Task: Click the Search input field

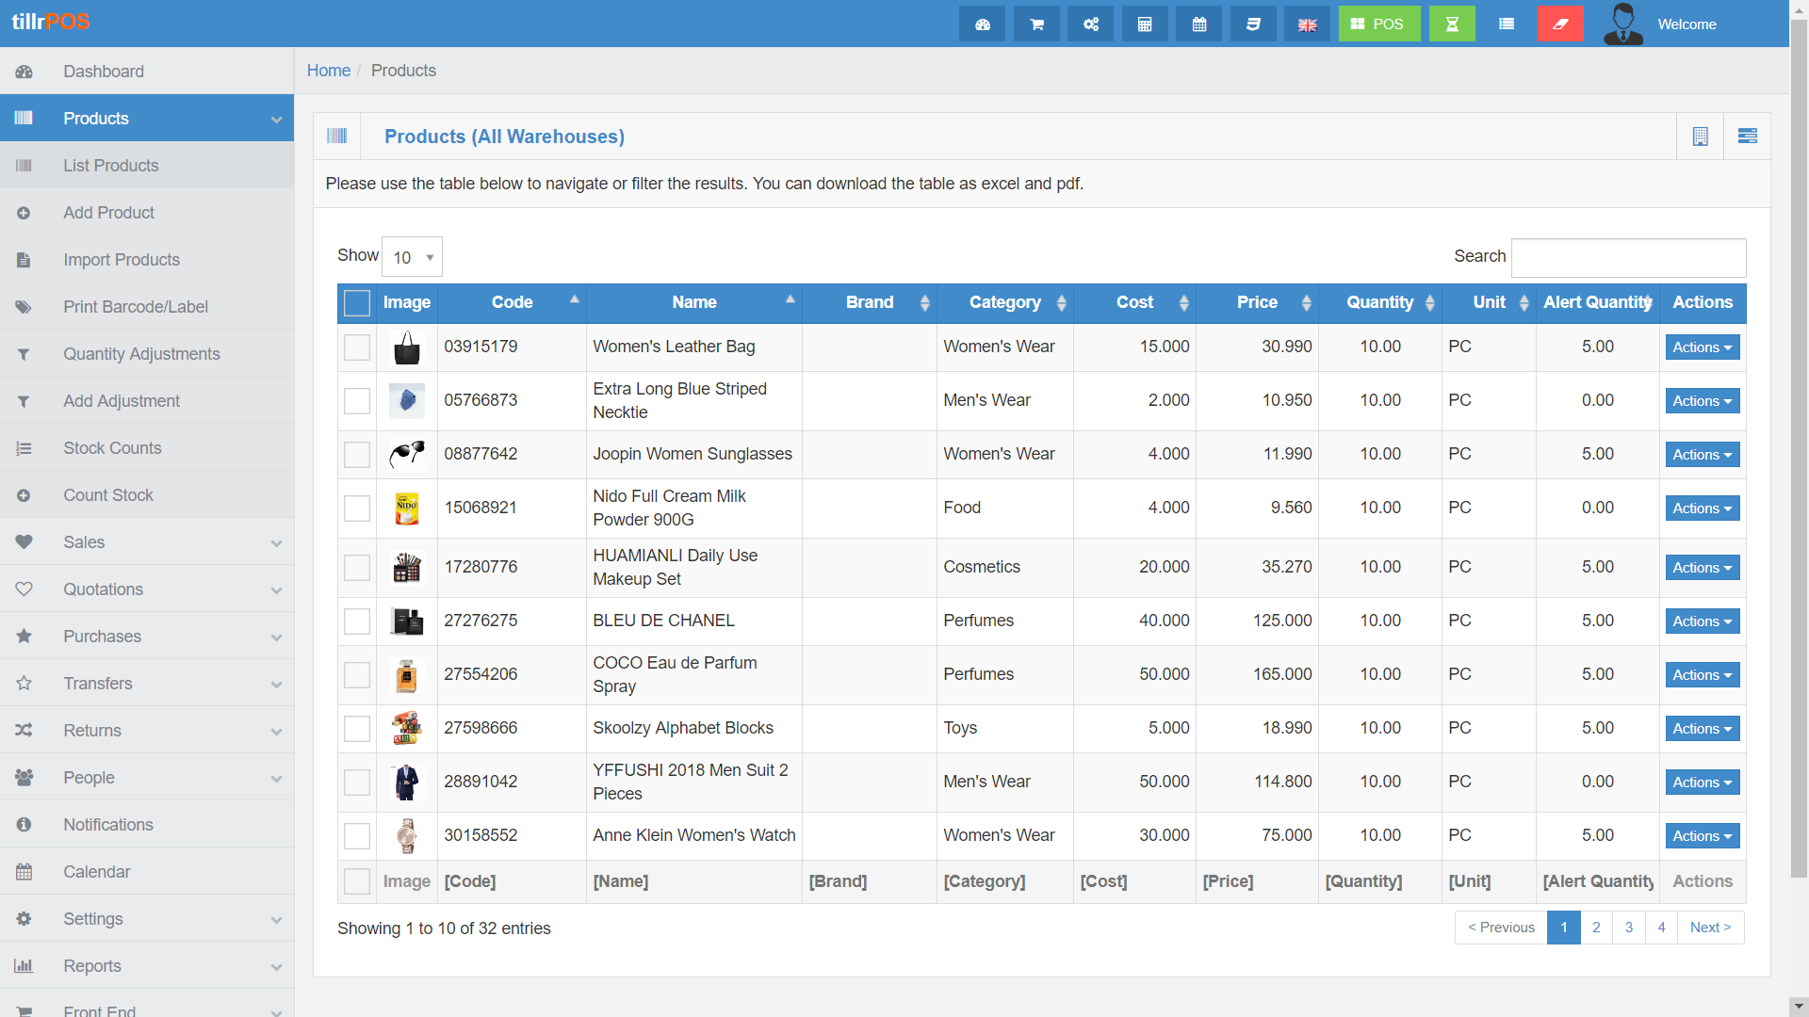Action: tap(1627, 257)
